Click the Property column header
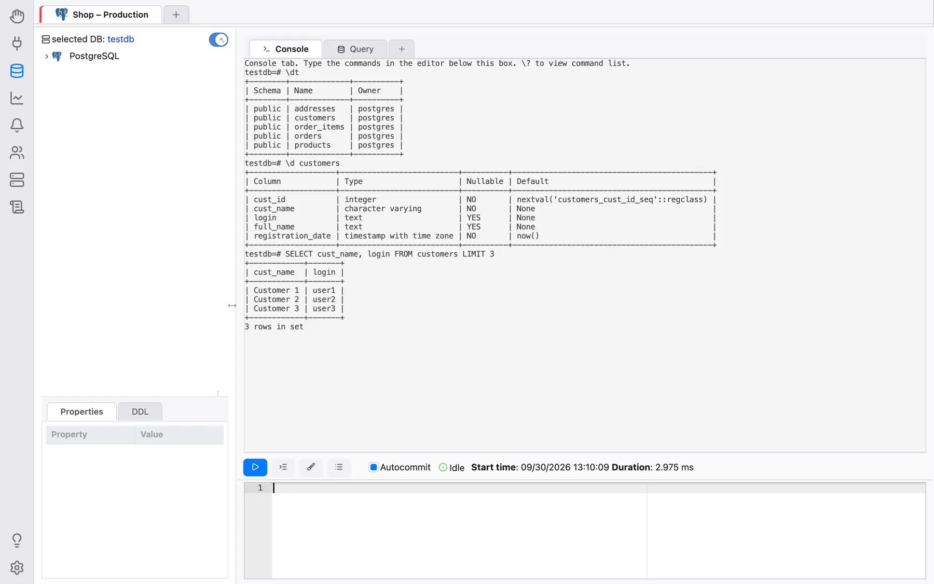The height and width of the screenshot is (584, 934). pos(91,434)
